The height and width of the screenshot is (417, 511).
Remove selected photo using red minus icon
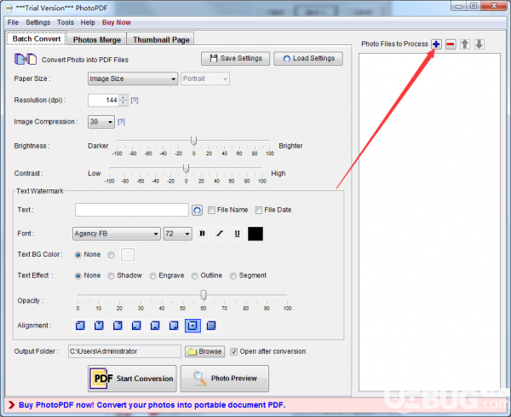451,44
